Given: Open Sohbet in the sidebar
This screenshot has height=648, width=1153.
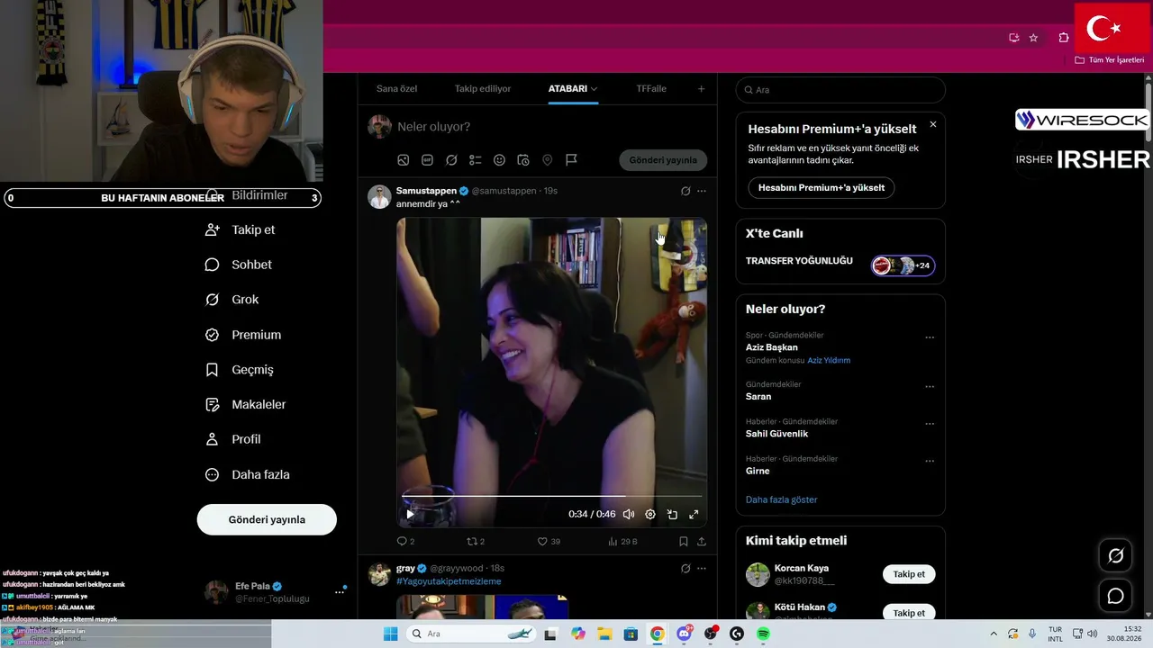Looking at the screenshot, I should 239,265.
